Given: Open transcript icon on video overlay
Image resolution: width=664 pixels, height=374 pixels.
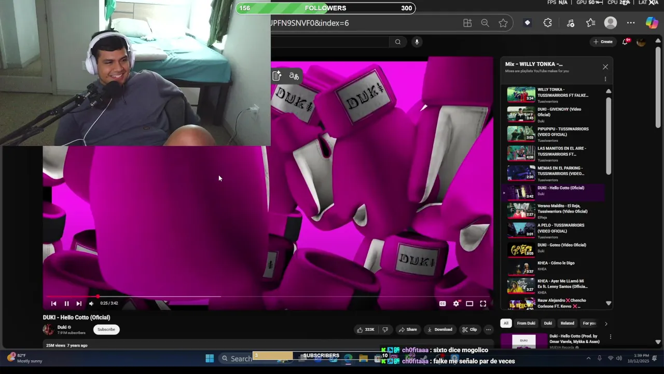Looking at the screenshot, I should [x=277, y=76].
